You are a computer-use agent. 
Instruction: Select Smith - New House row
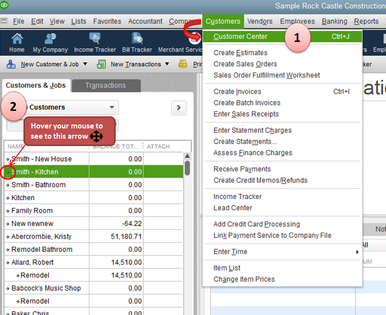tap(94, 159)
